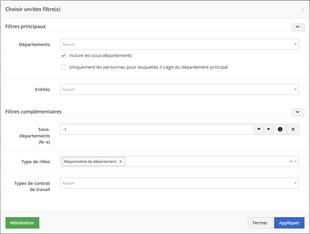
Task: Open the Départements dropdown
Action: pyautogui.click(x=179, y=44)
